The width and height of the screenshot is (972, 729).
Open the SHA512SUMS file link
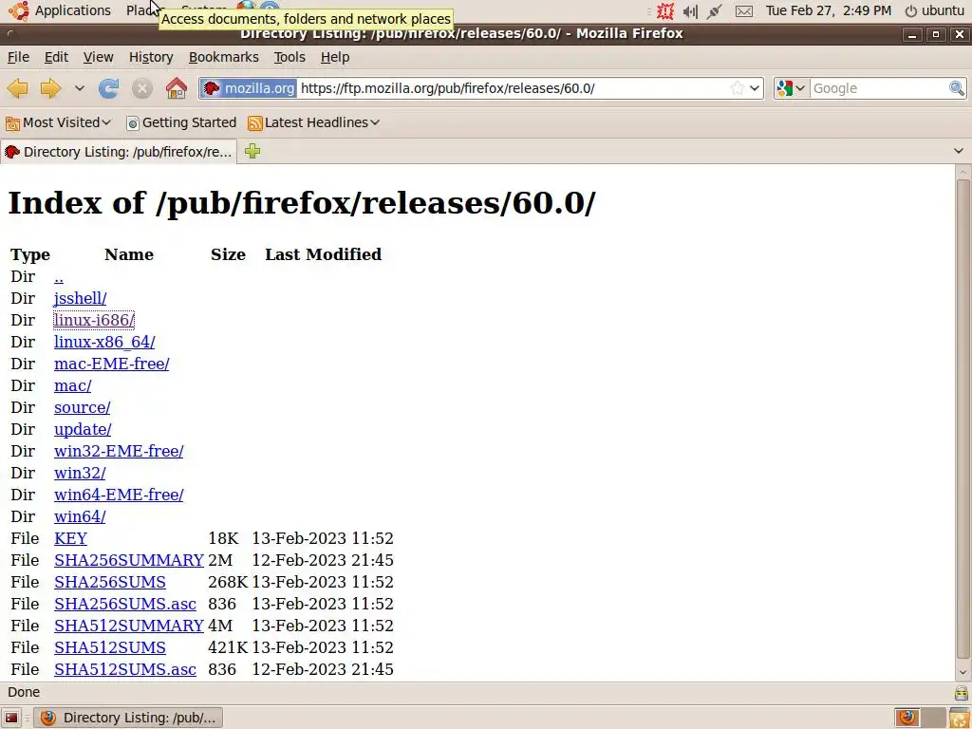tap(110, 647)
